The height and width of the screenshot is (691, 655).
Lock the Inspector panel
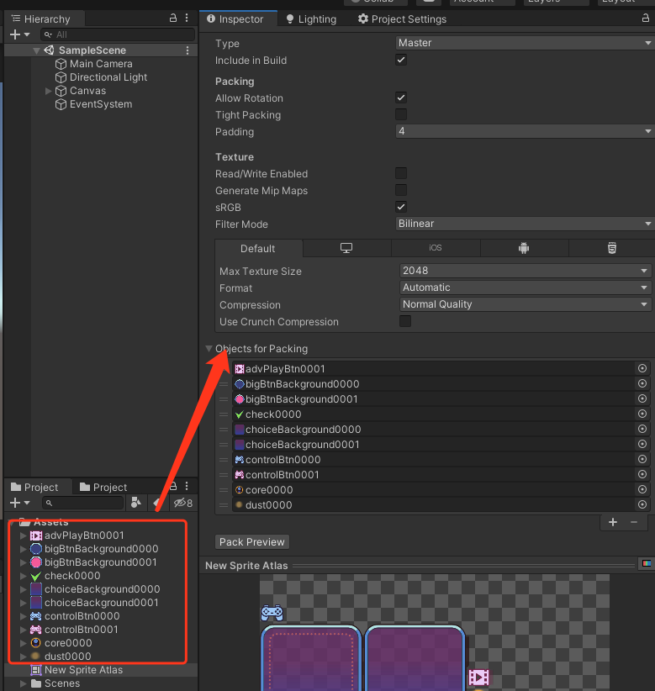pos(645,18)
